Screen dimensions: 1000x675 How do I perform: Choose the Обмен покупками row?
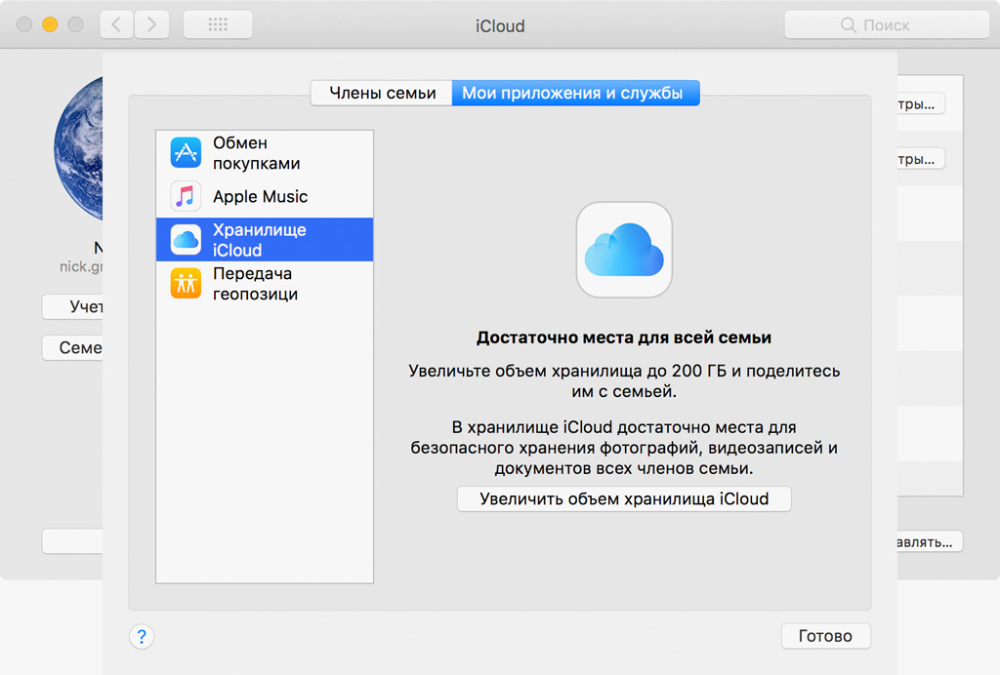pyautogui.click(x=265, y=153)
